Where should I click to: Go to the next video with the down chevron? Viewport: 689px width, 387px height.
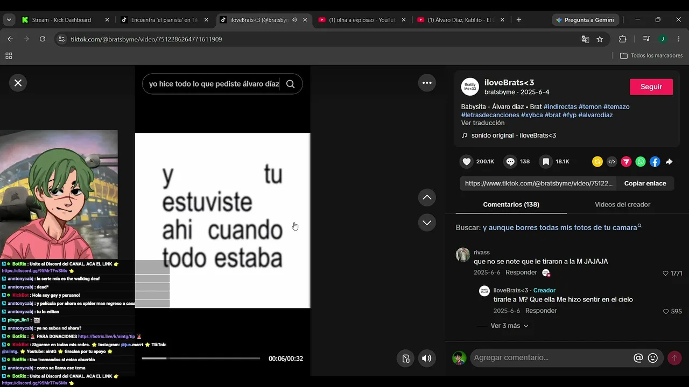tap(427, 223)
